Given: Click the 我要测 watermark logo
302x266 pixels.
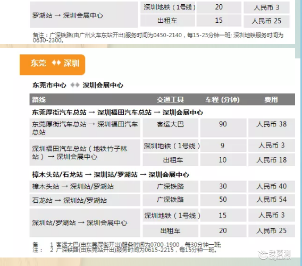Looking at the screenshot, I should [274, 255].
